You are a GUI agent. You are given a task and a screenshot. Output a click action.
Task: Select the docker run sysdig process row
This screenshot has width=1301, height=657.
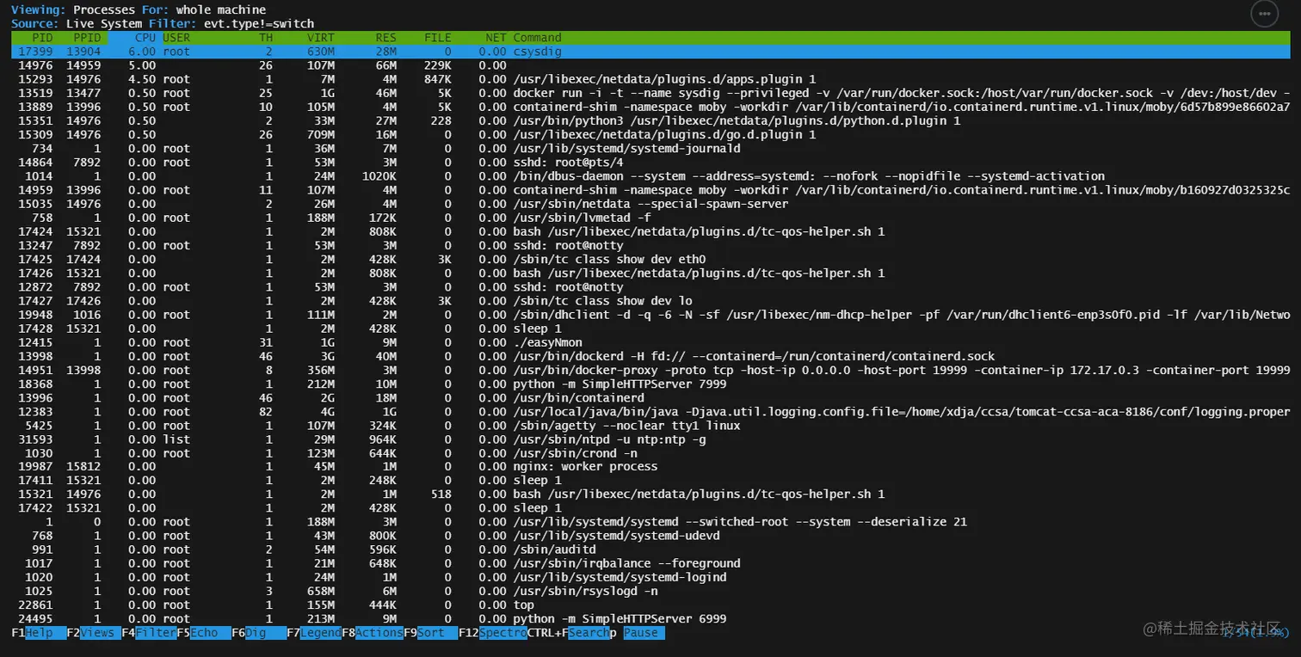pyautogui.click(x=650, y=93)
